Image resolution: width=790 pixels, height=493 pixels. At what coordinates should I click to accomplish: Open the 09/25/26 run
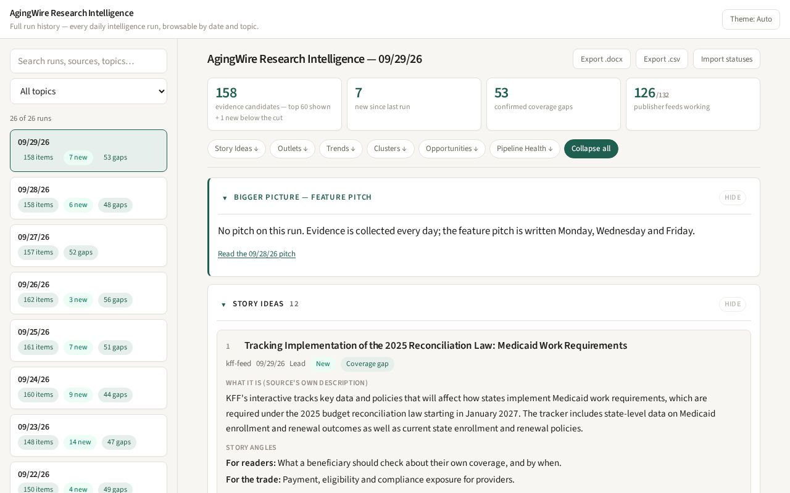(88, 340)
